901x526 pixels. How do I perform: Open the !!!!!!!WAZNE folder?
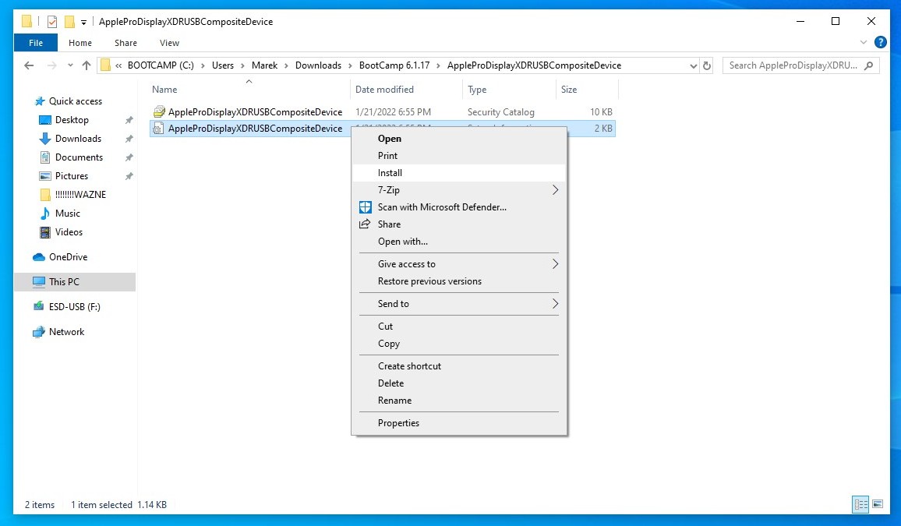pyautogui.click(x=80, y=195)
